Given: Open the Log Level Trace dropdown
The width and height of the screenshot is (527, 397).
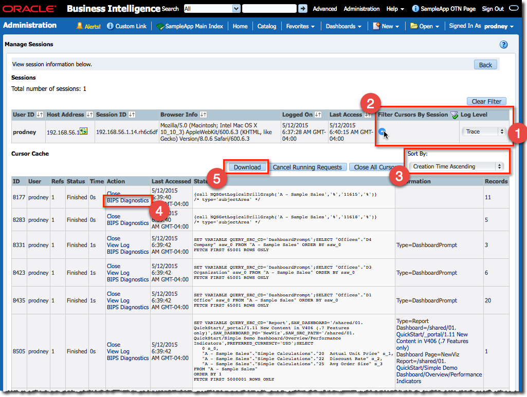Looking at the screenshot, I should pos(483,131).
